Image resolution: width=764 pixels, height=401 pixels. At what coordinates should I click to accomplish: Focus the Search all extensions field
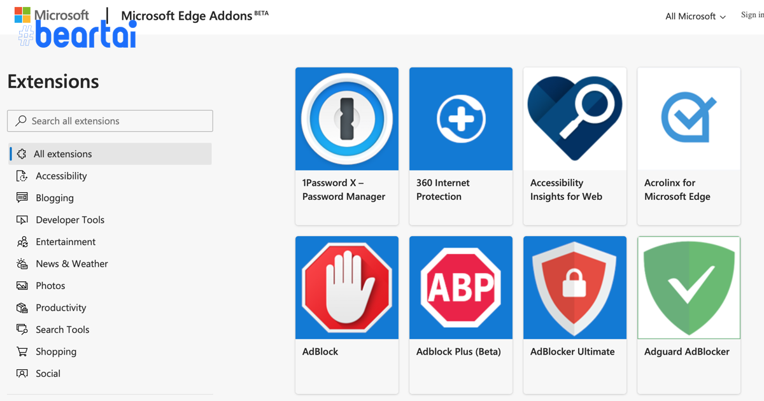110,121
